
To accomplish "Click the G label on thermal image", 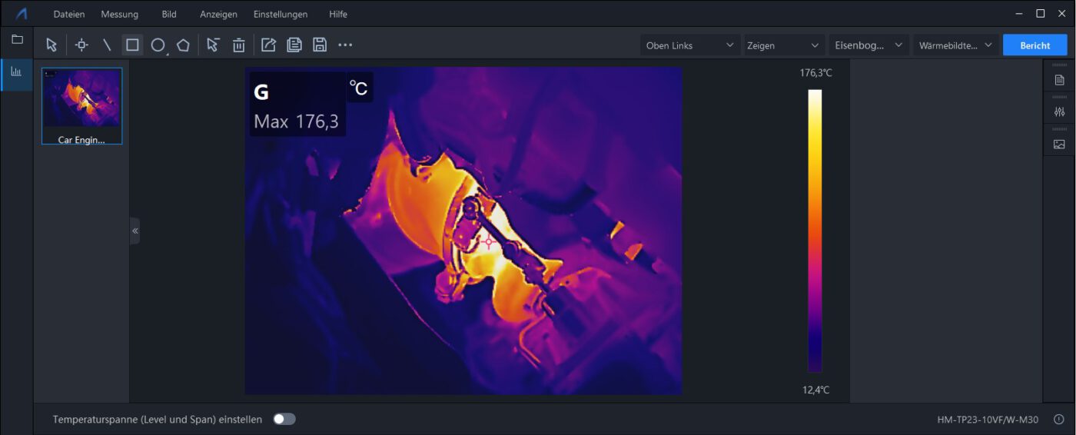I will [x=261, y=92].
